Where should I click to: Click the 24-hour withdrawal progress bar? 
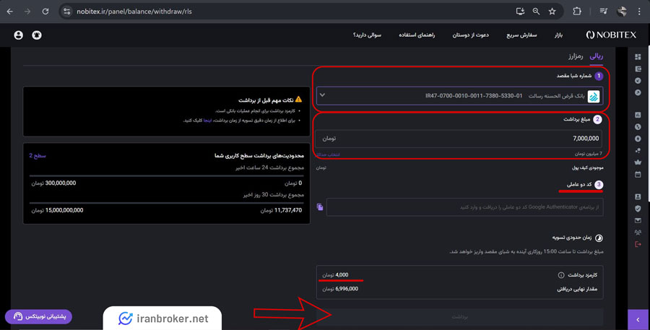pos(167,175)
